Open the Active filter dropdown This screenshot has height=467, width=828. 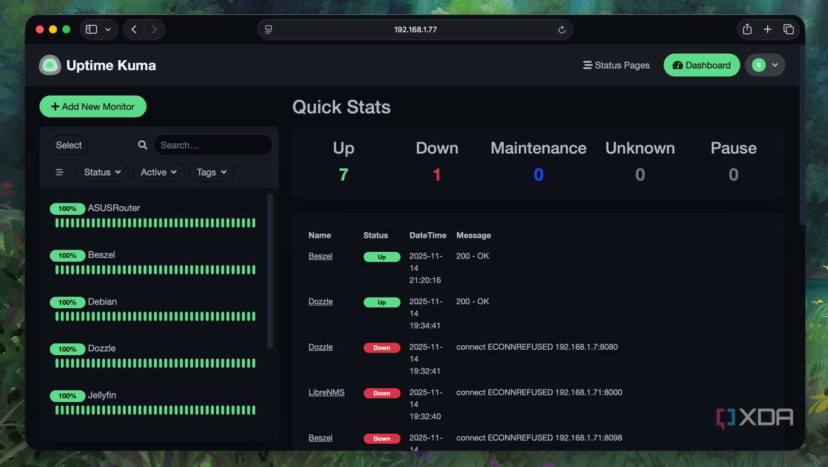159,172
